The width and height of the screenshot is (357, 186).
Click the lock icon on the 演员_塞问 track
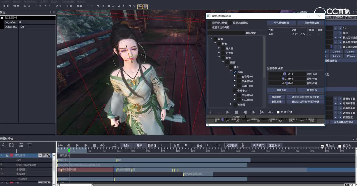7,155
